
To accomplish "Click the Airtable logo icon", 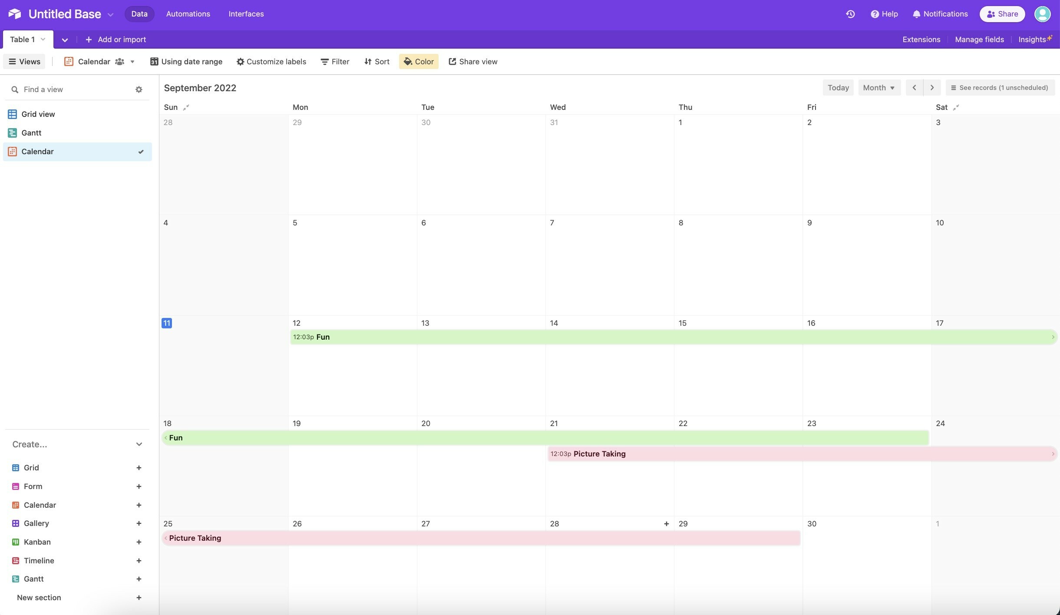I will [15, 14].
